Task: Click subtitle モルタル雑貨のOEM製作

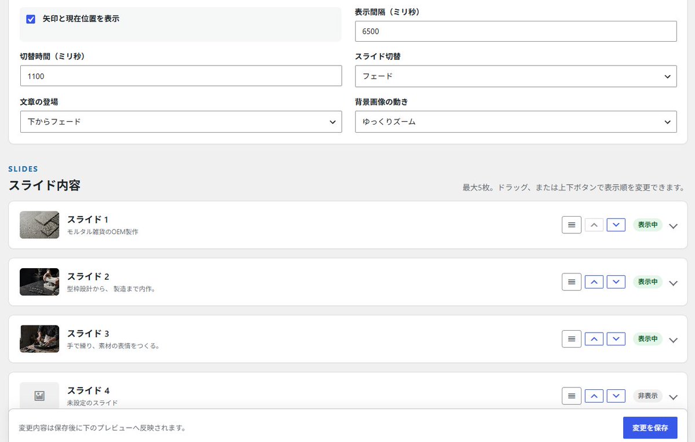Action: coord(103,232)
